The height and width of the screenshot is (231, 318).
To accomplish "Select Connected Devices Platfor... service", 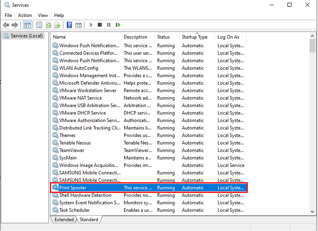I will pyautogui.click(x=149, y=53).
